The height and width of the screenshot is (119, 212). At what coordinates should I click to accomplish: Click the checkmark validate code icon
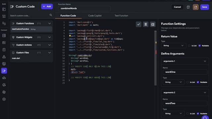point(138,24)
